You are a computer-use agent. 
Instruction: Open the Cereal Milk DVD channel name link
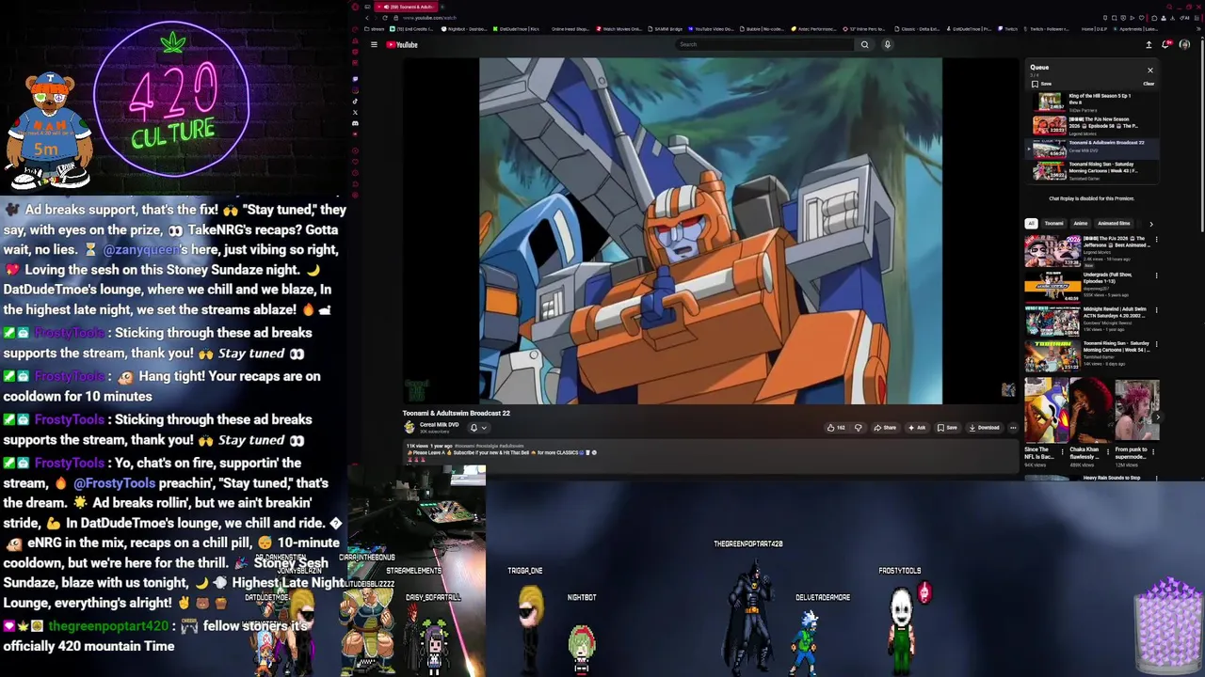(x=439, y=424)
